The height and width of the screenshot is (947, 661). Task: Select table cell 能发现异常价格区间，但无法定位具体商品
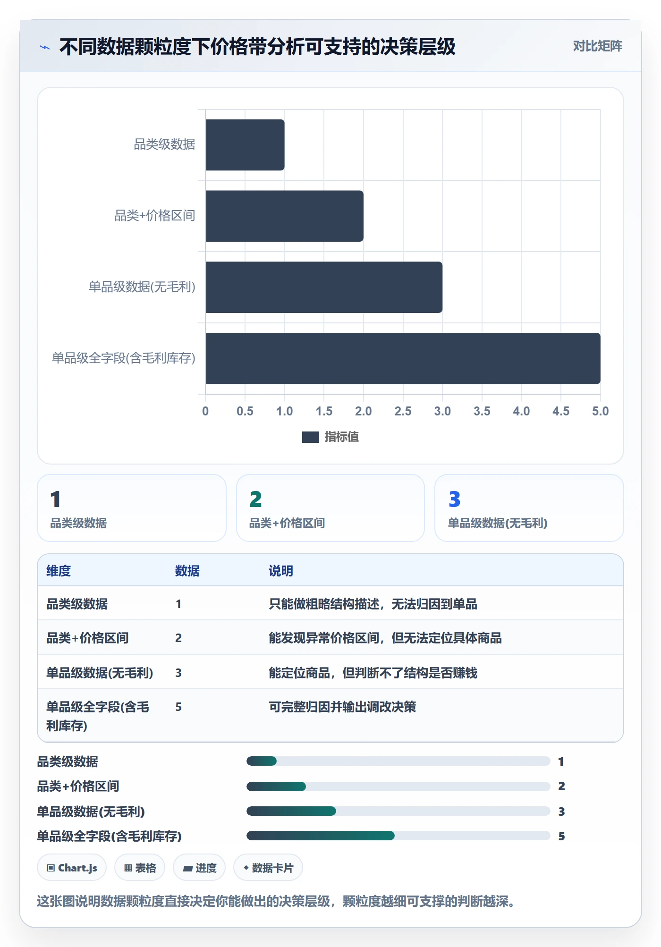[x=385, y=638]
